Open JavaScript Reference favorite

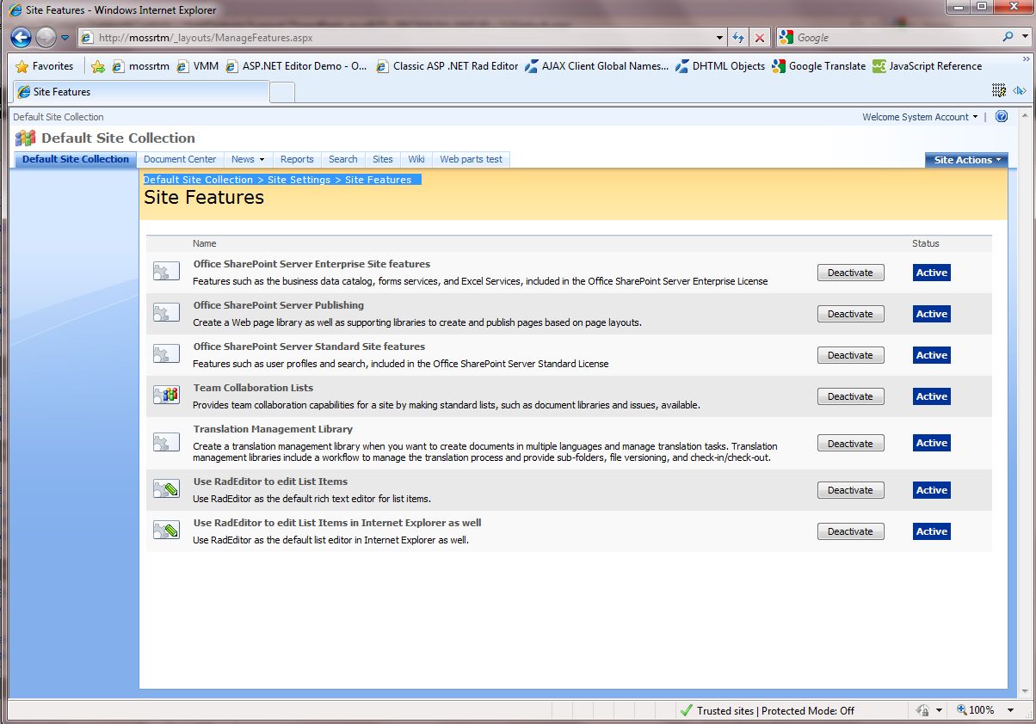[927, 66]
